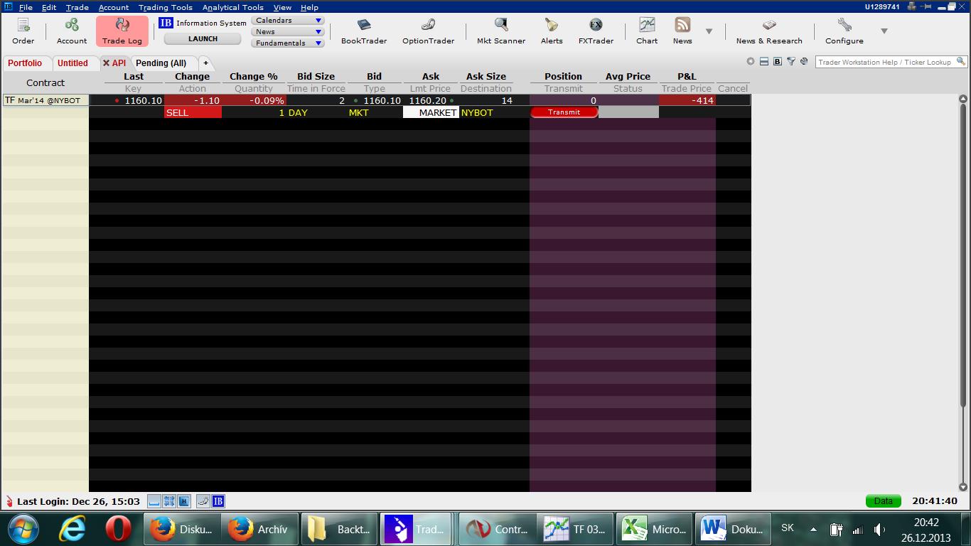This screenshot has width=971, height=546.
Task: Open the Trade menu
Action: [x=77, y=7]
